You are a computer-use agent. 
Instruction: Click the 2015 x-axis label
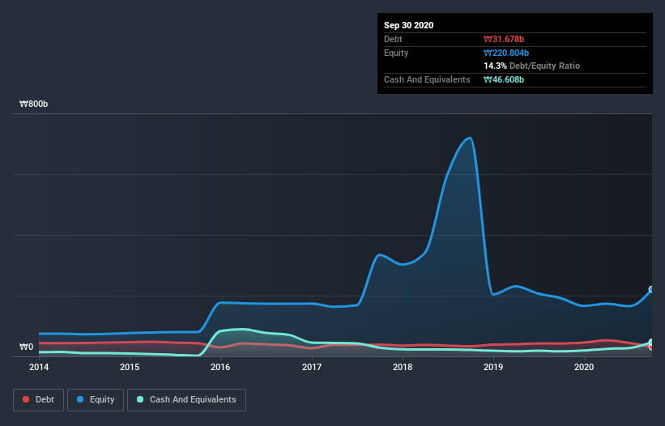coord(130,367)
